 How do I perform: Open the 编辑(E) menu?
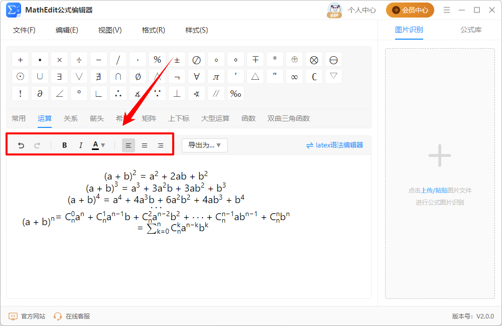[x=67, y=30]
